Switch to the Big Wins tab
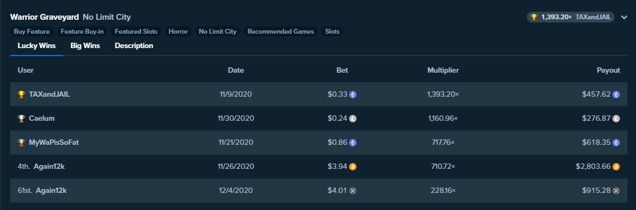Screen dimensions: 636x210 [x=85, y=46]
